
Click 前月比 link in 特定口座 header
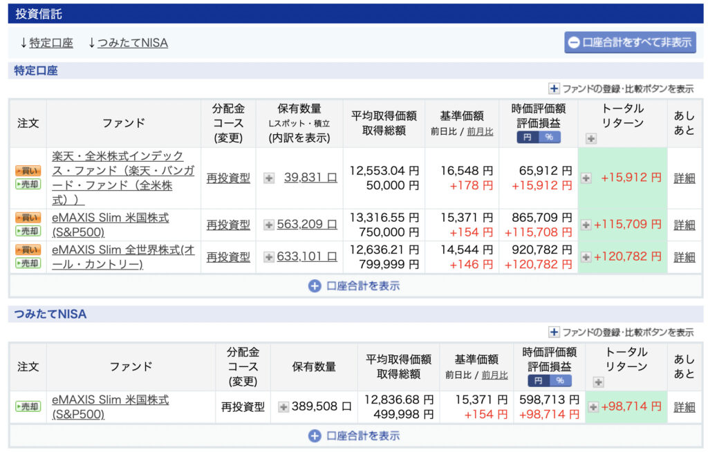[480, 131]
